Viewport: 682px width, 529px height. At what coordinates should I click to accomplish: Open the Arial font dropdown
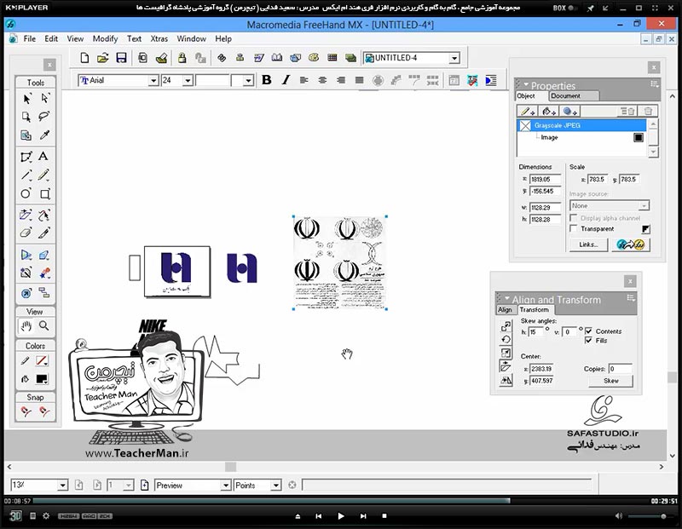(153, 80)
